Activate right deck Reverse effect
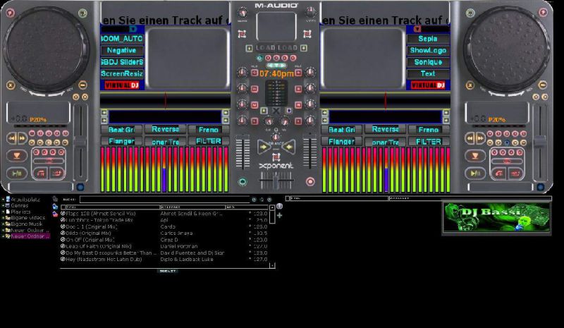This screenshot has width=564, height=328. [385, 129]
